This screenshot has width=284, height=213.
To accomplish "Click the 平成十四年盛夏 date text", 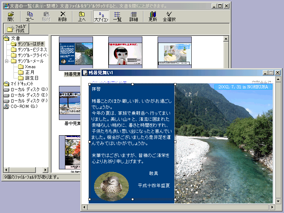I will pos(154,185).
